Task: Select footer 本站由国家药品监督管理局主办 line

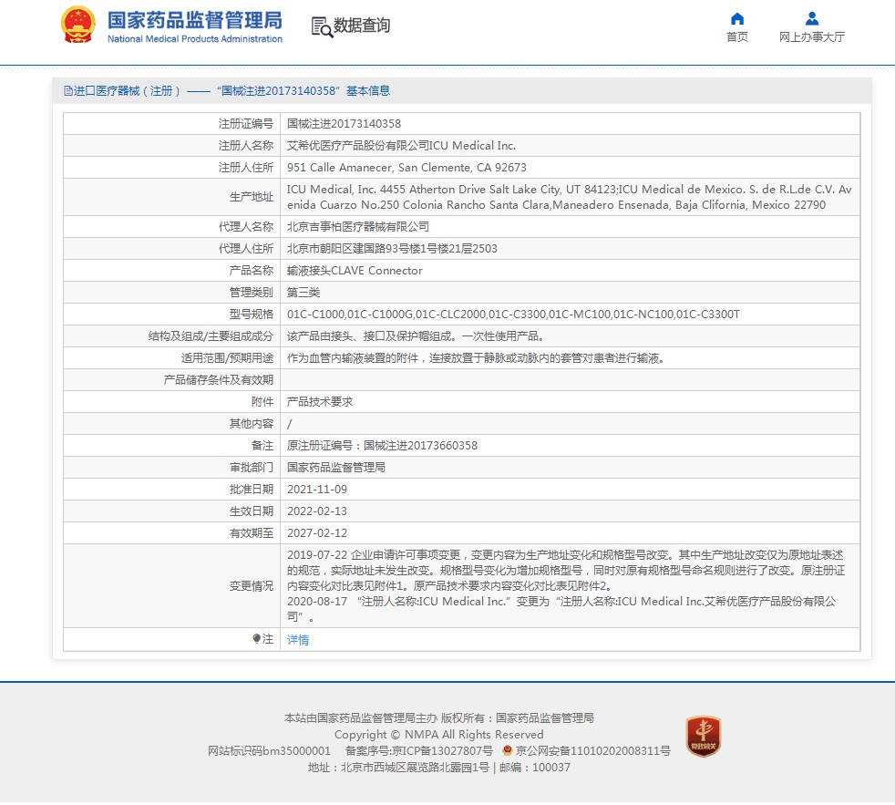Action: 439,718
